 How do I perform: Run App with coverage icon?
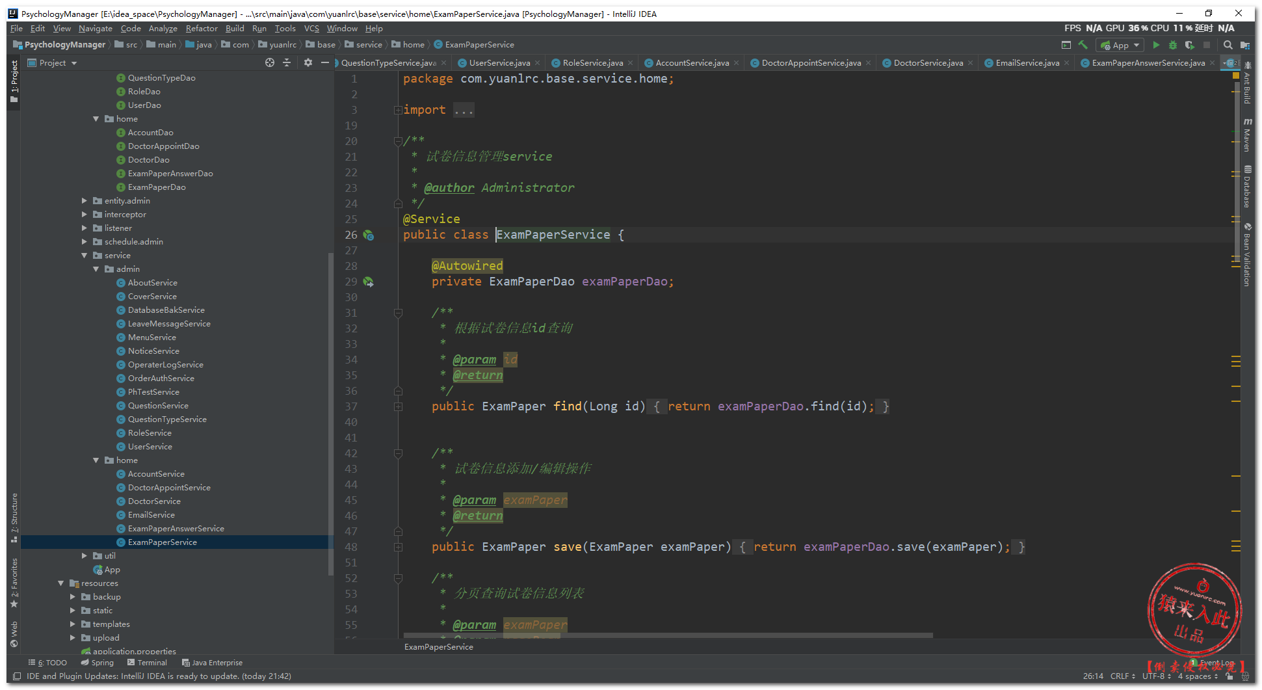click(x=1190, y=45)
